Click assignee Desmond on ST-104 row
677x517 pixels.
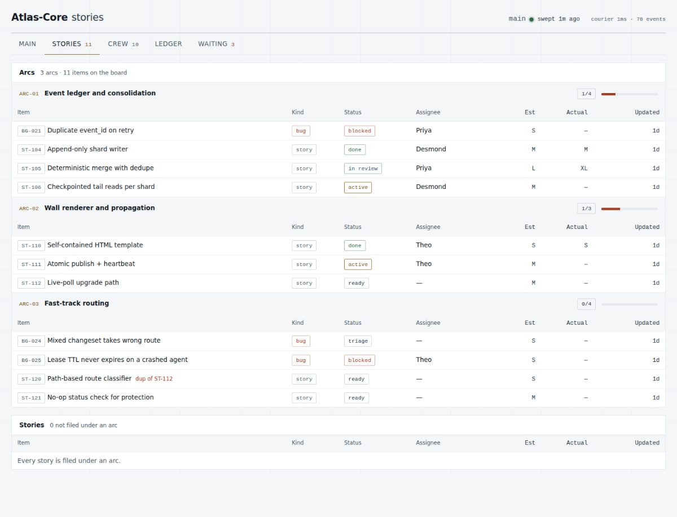[x=431, y=149]
